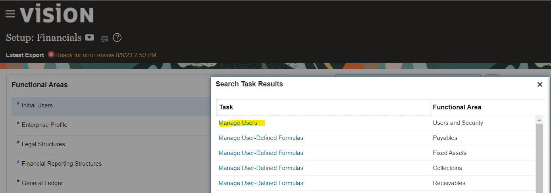Select the Enterprise Profile functional area
551x193 pixels.
111,125
